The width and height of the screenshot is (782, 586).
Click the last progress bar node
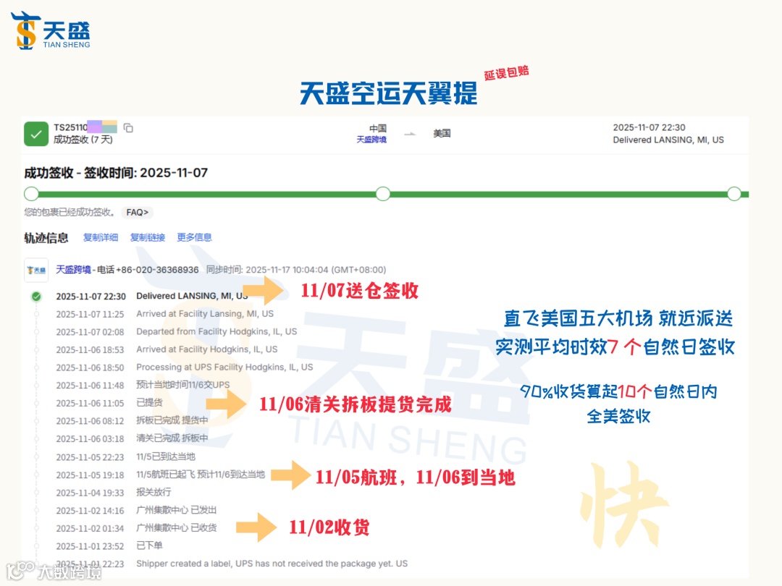click(x=734, y=194)
